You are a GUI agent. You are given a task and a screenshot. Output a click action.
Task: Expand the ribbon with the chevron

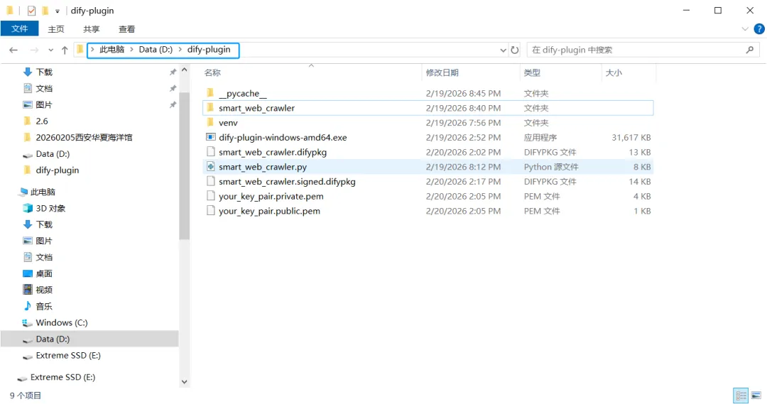click(x=745, y=29)
